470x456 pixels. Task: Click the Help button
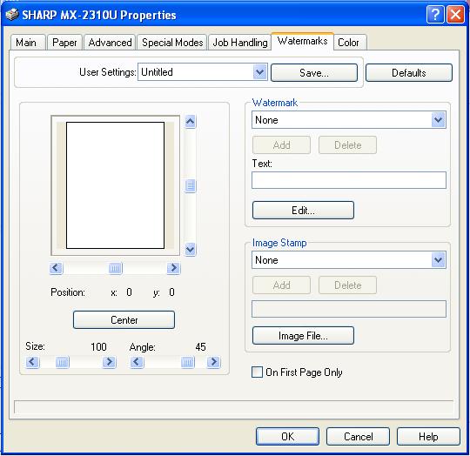[x=428, y=437]
